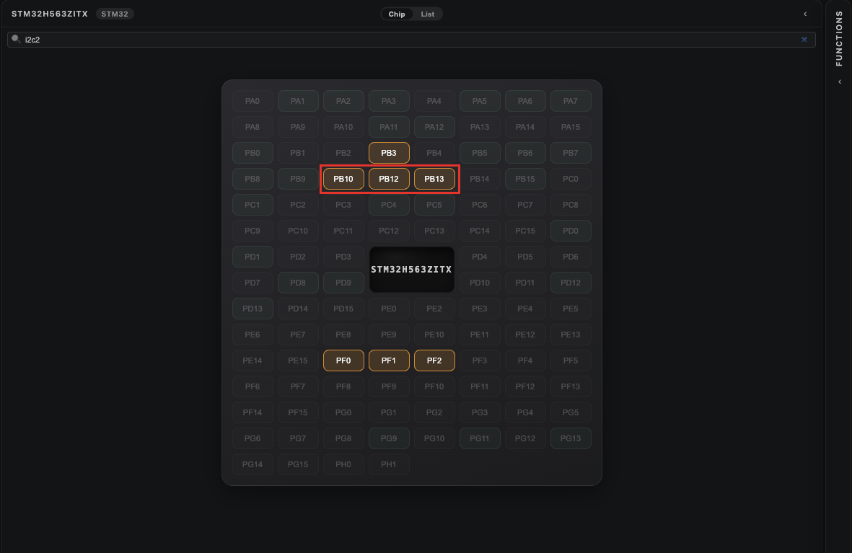Screen dimensions: 852x553
Task: Click the STM32 family badge
Action: 115,14
